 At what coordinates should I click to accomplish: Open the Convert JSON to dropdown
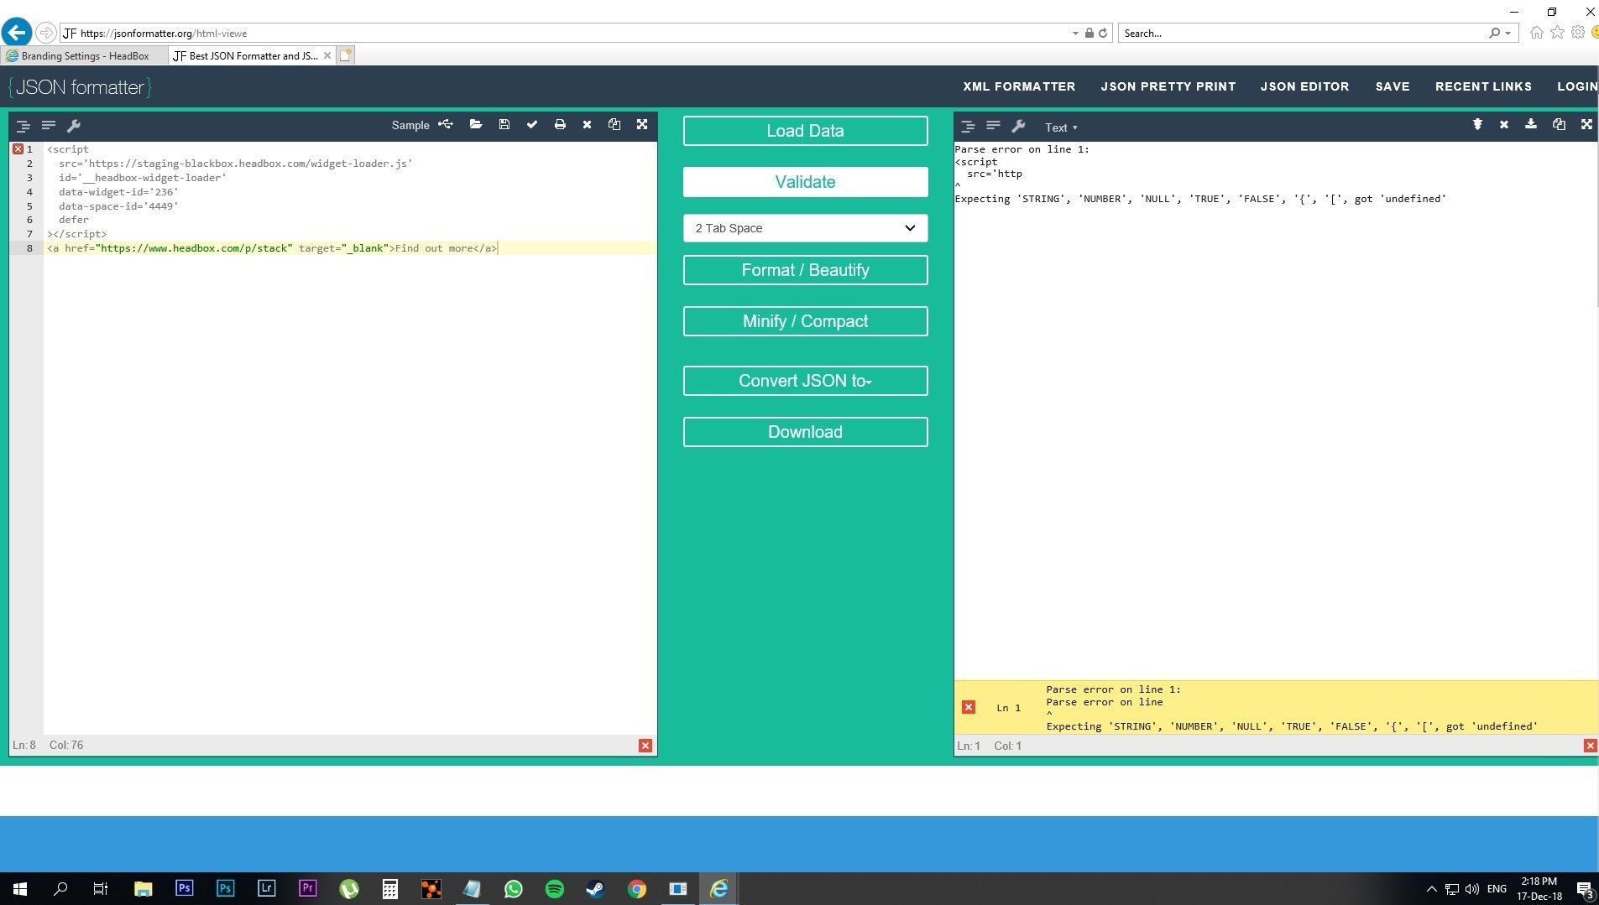805,381
